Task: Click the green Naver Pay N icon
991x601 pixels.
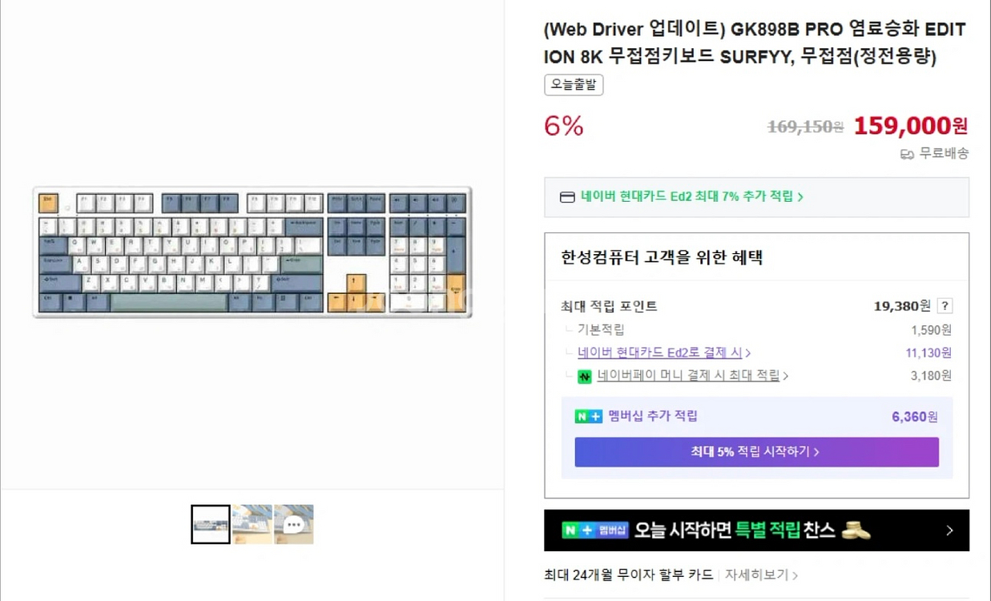Action: coord(583,376)
